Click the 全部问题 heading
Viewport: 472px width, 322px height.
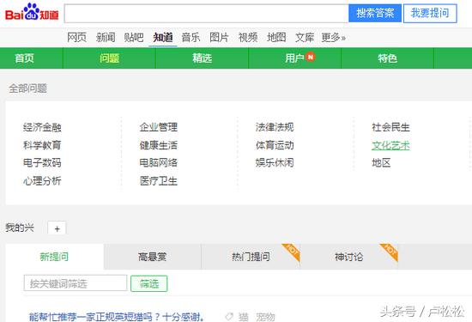pos(27,88)
